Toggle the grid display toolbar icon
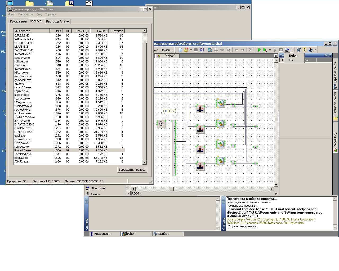Screen dimensions: 339x271 tap(216, 50)
